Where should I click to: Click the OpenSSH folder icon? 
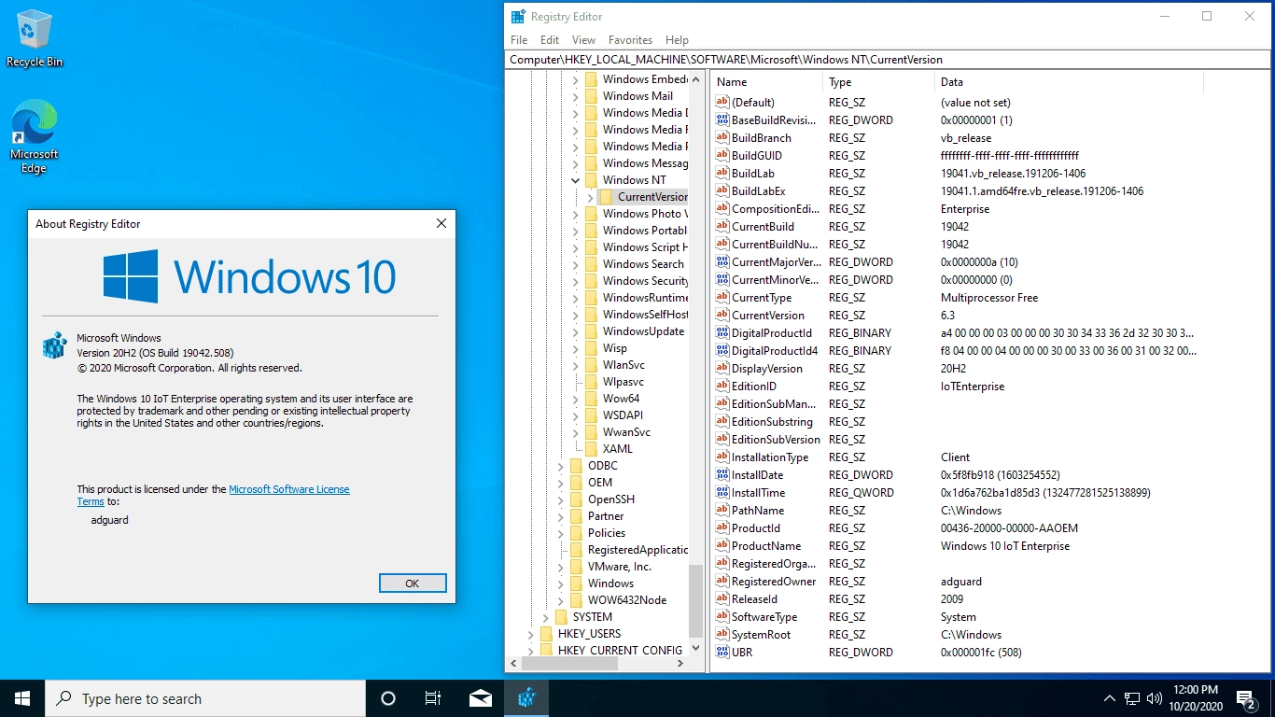pos(576,499)
